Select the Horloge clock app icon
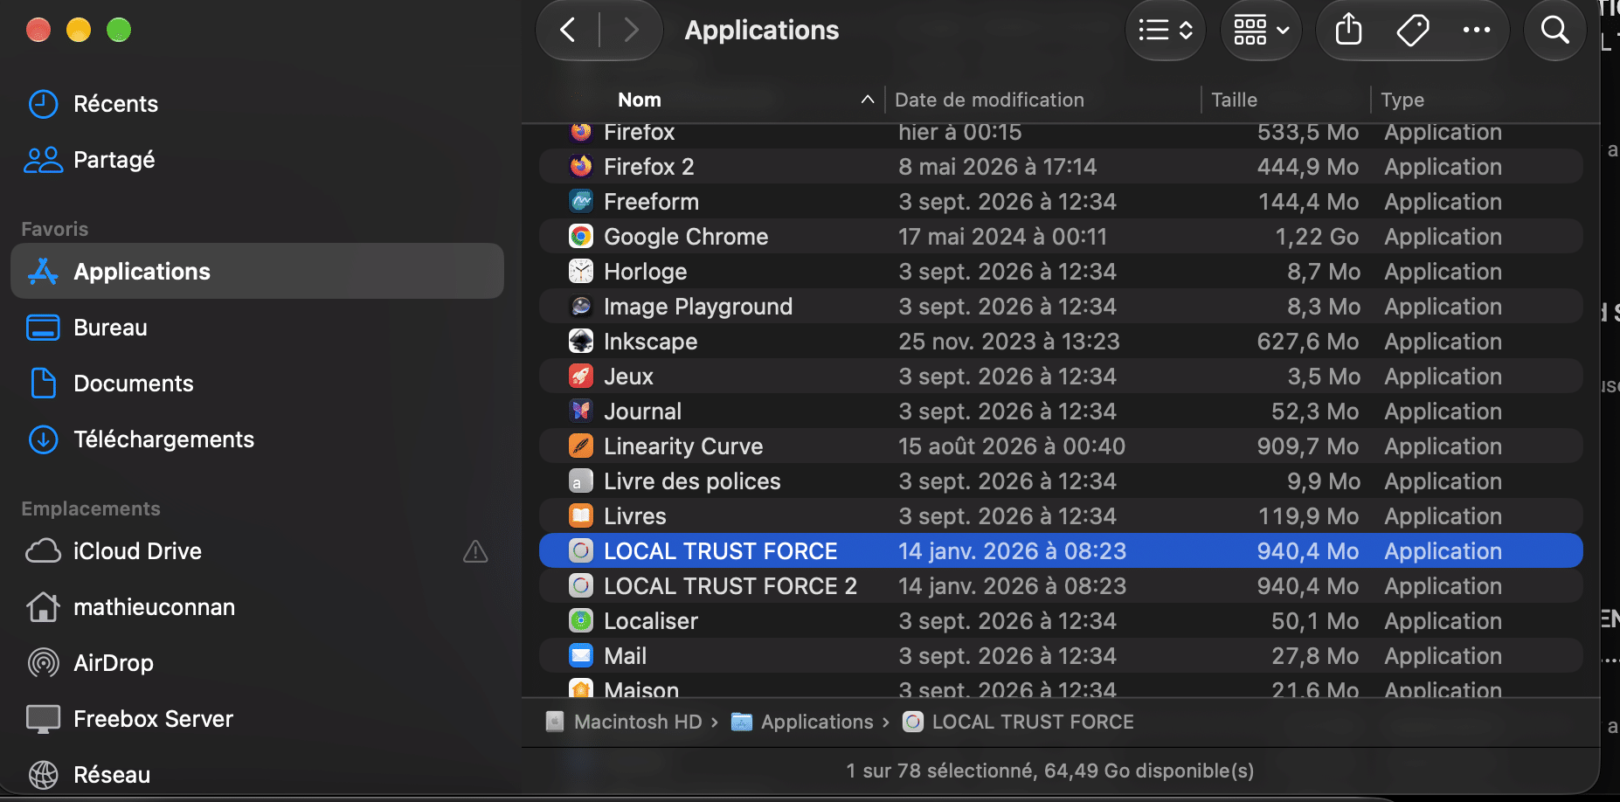This screenshot has width=1620, height=802. [x=581, y=271]
